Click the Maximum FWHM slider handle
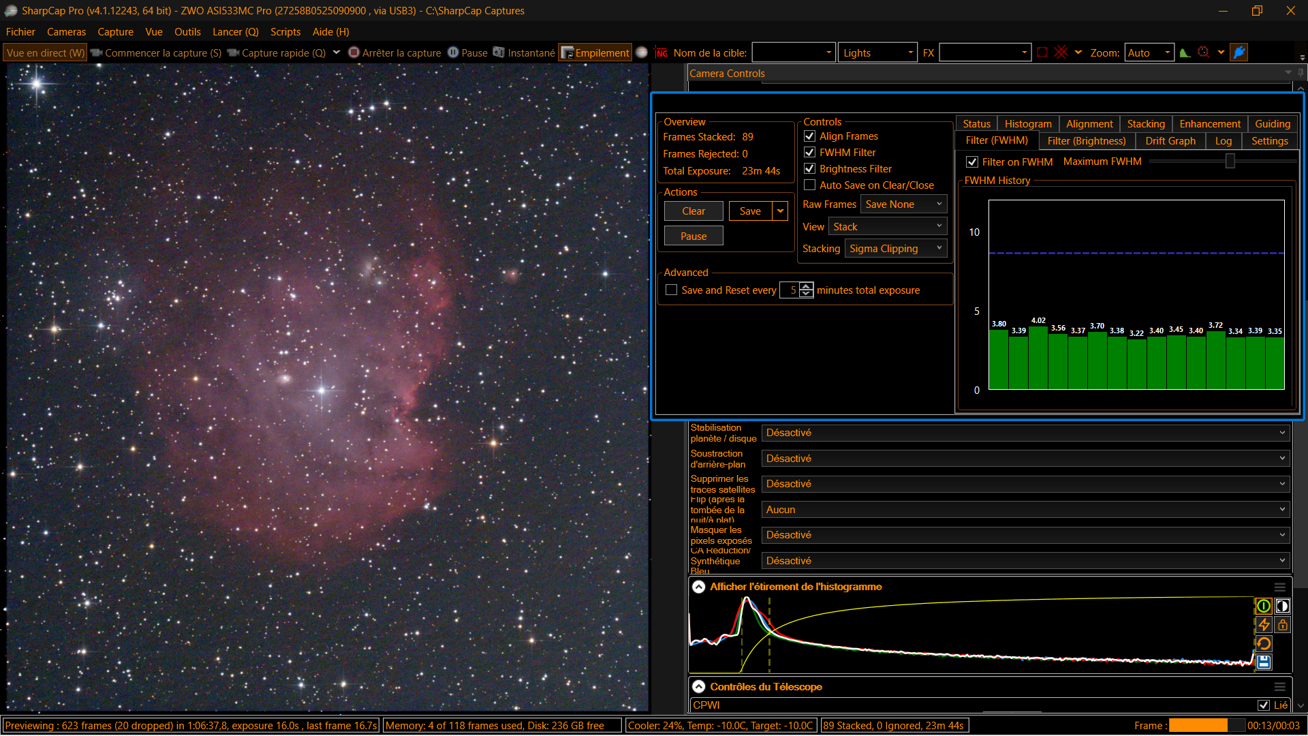1308x736 pixels. (1230, 161)
